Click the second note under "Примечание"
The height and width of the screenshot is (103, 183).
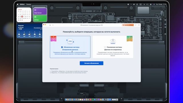[68, 73]
